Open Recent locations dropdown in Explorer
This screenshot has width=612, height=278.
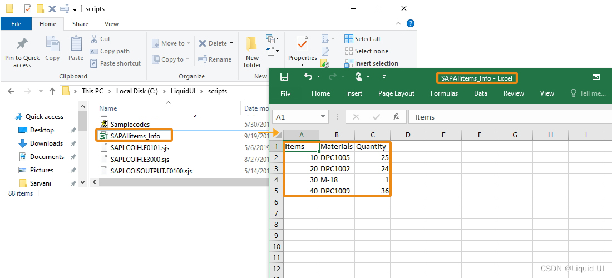(41, 91)
